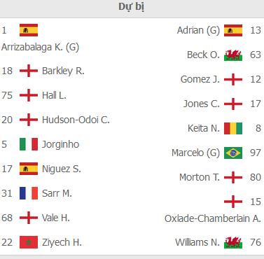Open player Arrizabalaga K. (G)
The image size is (264, 259).
click(40, 47)
